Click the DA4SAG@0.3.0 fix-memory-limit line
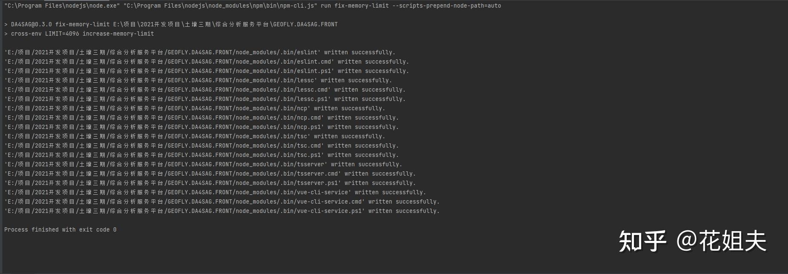This screenshot has height=274, width=788. 171,25
